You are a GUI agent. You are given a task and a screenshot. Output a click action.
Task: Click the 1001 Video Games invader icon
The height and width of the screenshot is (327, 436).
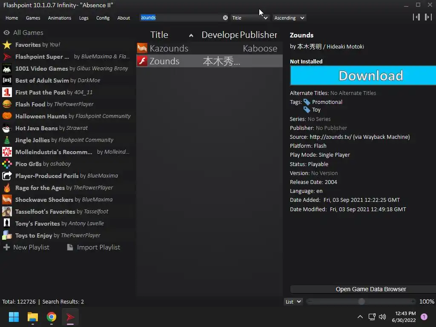[x=7, y=69]
